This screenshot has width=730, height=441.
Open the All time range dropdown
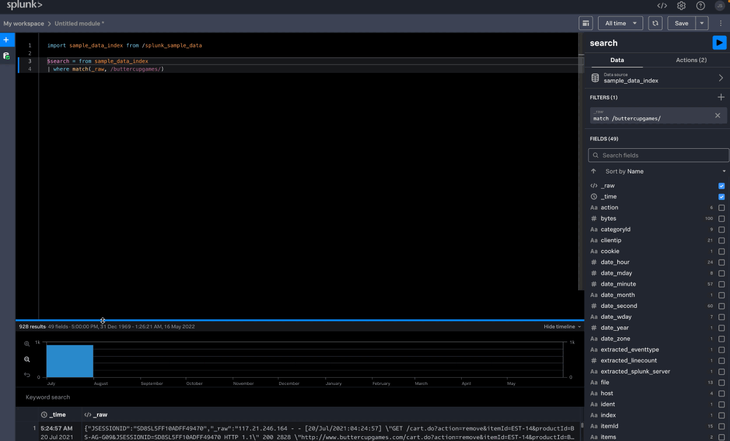pos(620,23)
